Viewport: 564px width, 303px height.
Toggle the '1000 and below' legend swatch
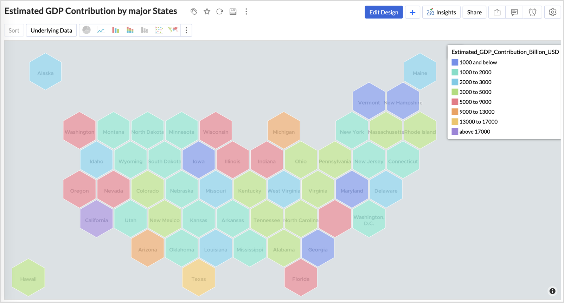coord(455,62)
